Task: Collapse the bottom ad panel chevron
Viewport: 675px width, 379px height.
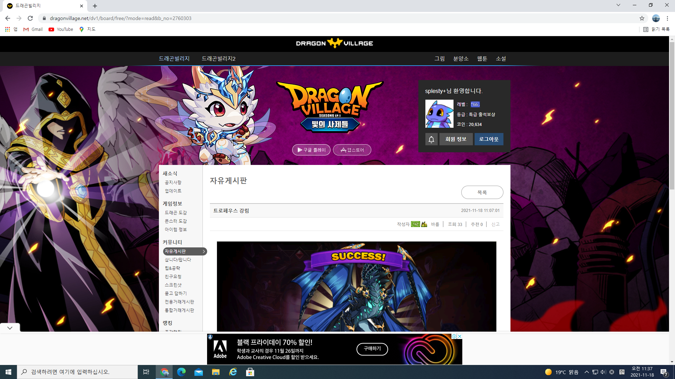Action: (x=10, y=328)
